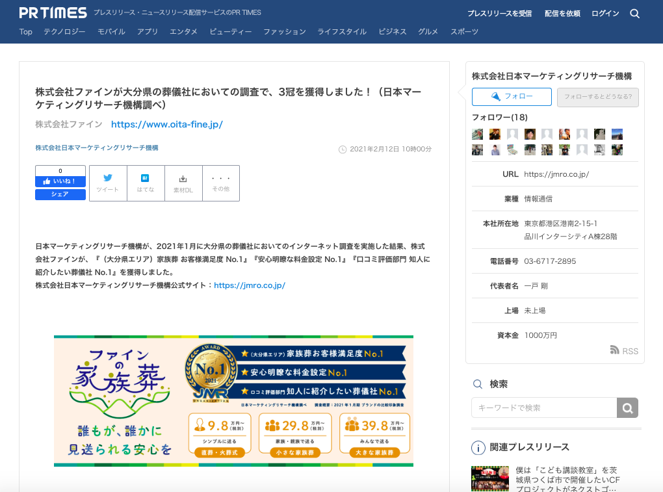Click the Facebook いいね！ thumbs-up button
The height and width of the screenshot is (492, 663).
[60, 181]
